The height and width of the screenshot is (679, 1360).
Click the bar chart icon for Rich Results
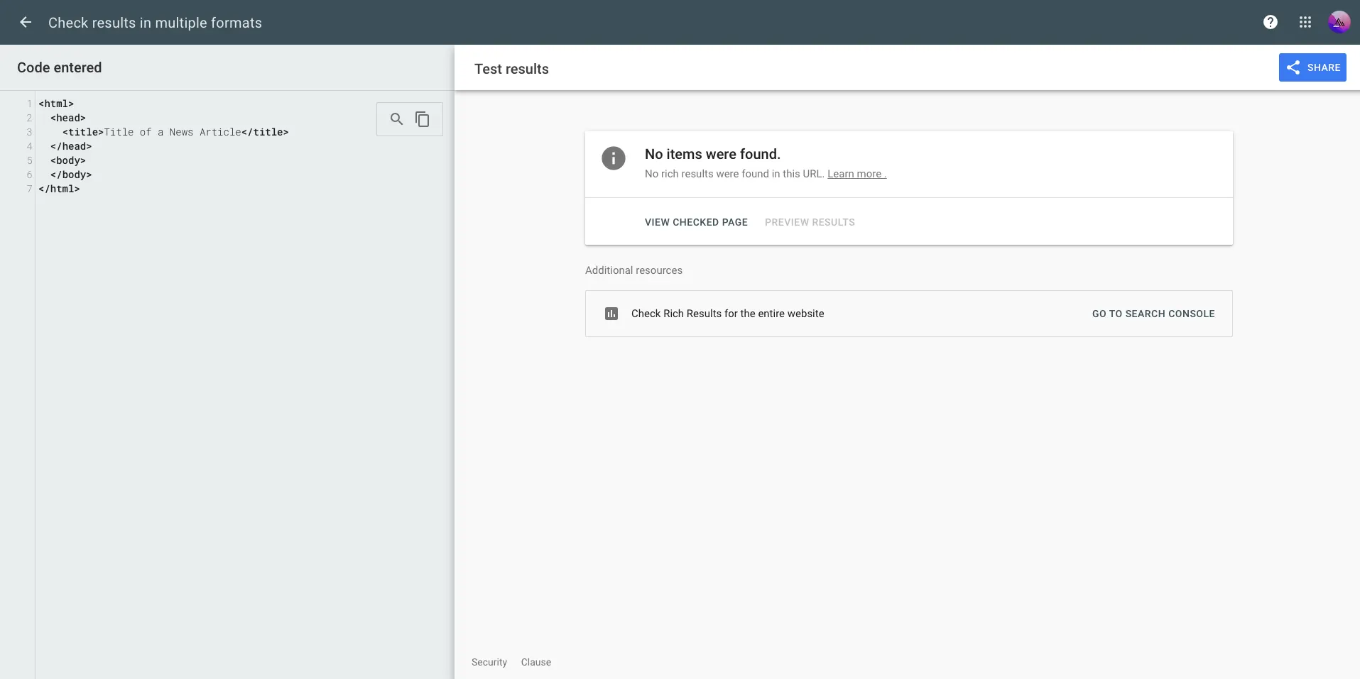coord(611,314)
